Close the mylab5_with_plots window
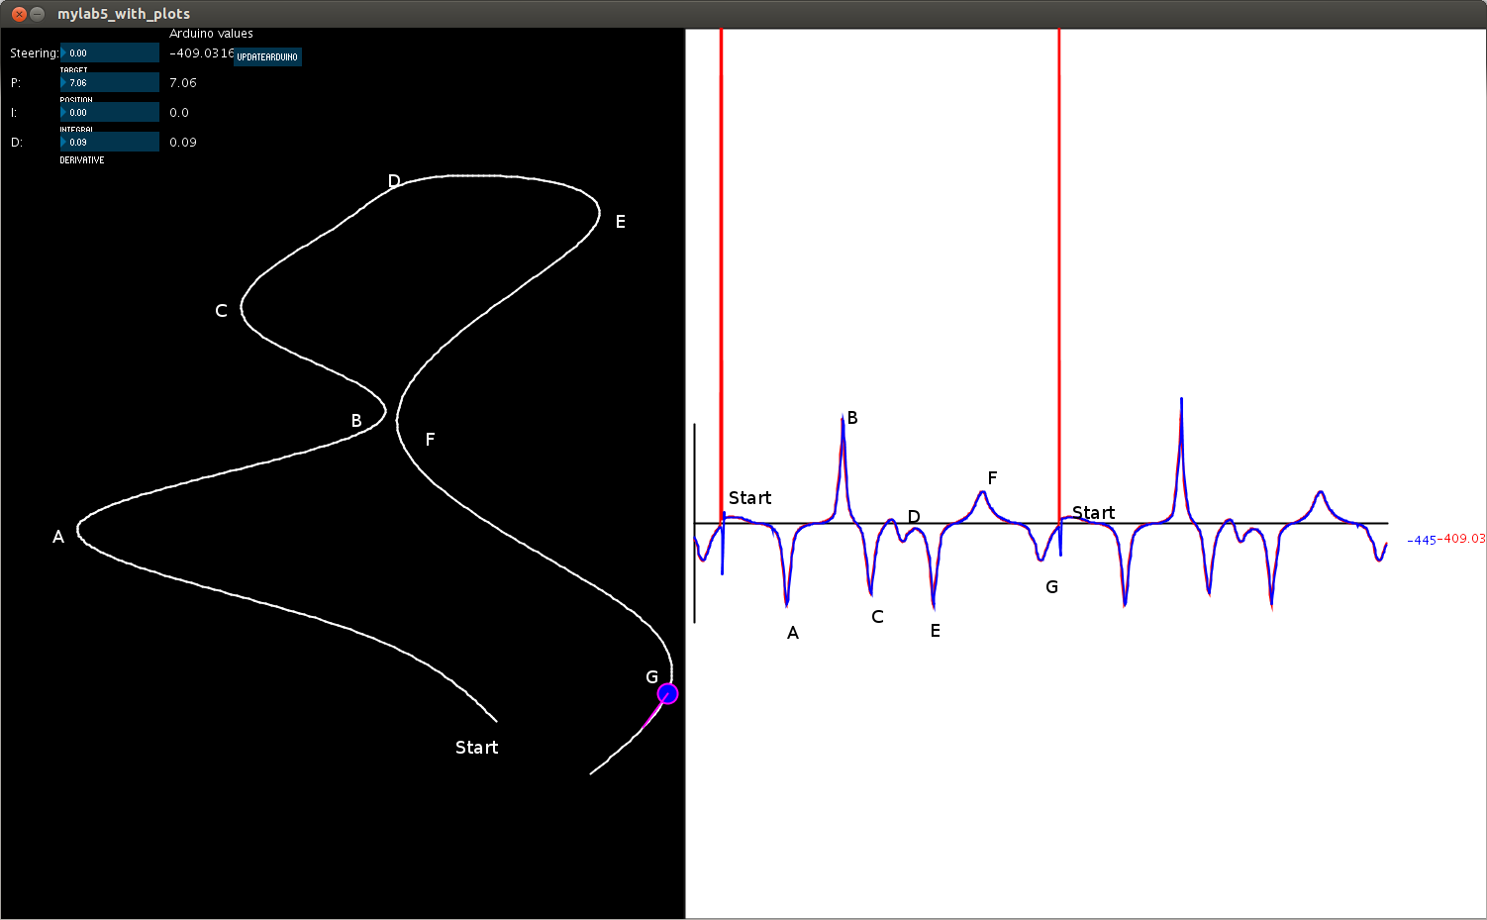 click(x=19, y=14)
